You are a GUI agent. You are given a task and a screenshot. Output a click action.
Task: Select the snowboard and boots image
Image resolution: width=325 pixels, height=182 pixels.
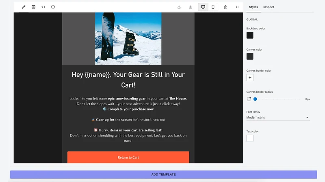(x=128, y=38)
